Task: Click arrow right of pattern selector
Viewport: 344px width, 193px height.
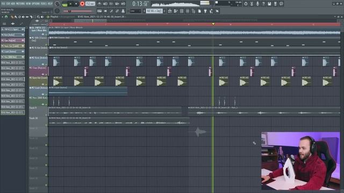Action: tap(164, 11)
